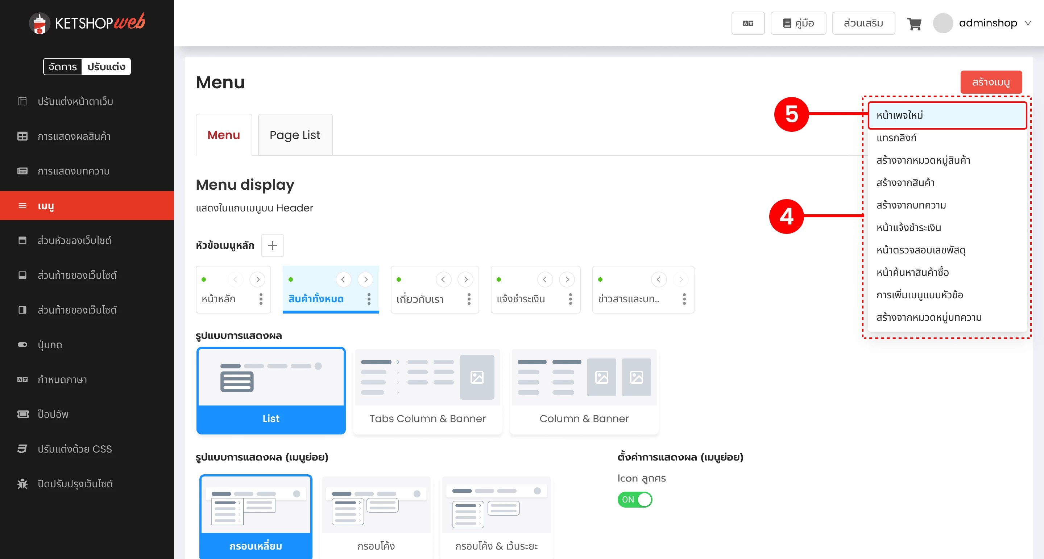This screenshot has height=559, width=1044.
Task: Open three-dot options for หน้าหลัก
Action: [x=261, y=299]
